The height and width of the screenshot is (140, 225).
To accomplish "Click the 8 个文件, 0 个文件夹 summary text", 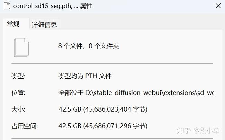I will (x=89, y=46).
